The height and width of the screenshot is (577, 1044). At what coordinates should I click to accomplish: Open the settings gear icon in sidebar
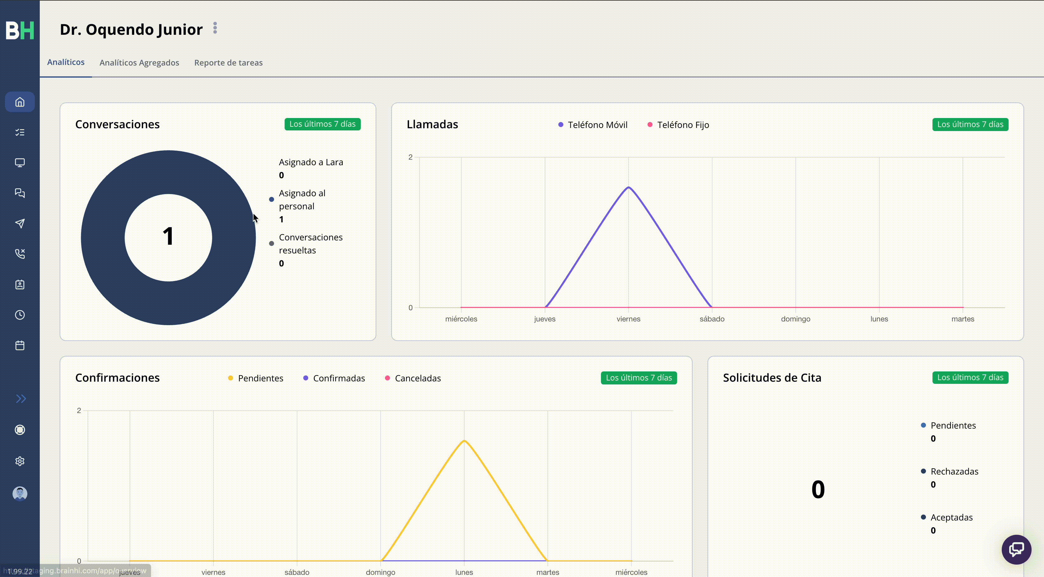[x=20, y=461]
